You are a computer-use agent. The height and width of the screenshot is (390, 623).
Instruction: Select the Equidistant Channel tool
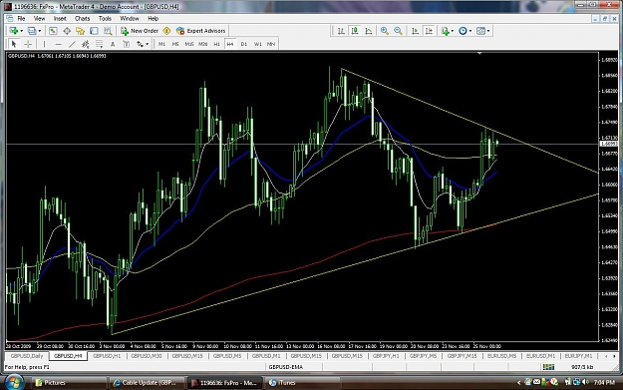tap(85, 44)
